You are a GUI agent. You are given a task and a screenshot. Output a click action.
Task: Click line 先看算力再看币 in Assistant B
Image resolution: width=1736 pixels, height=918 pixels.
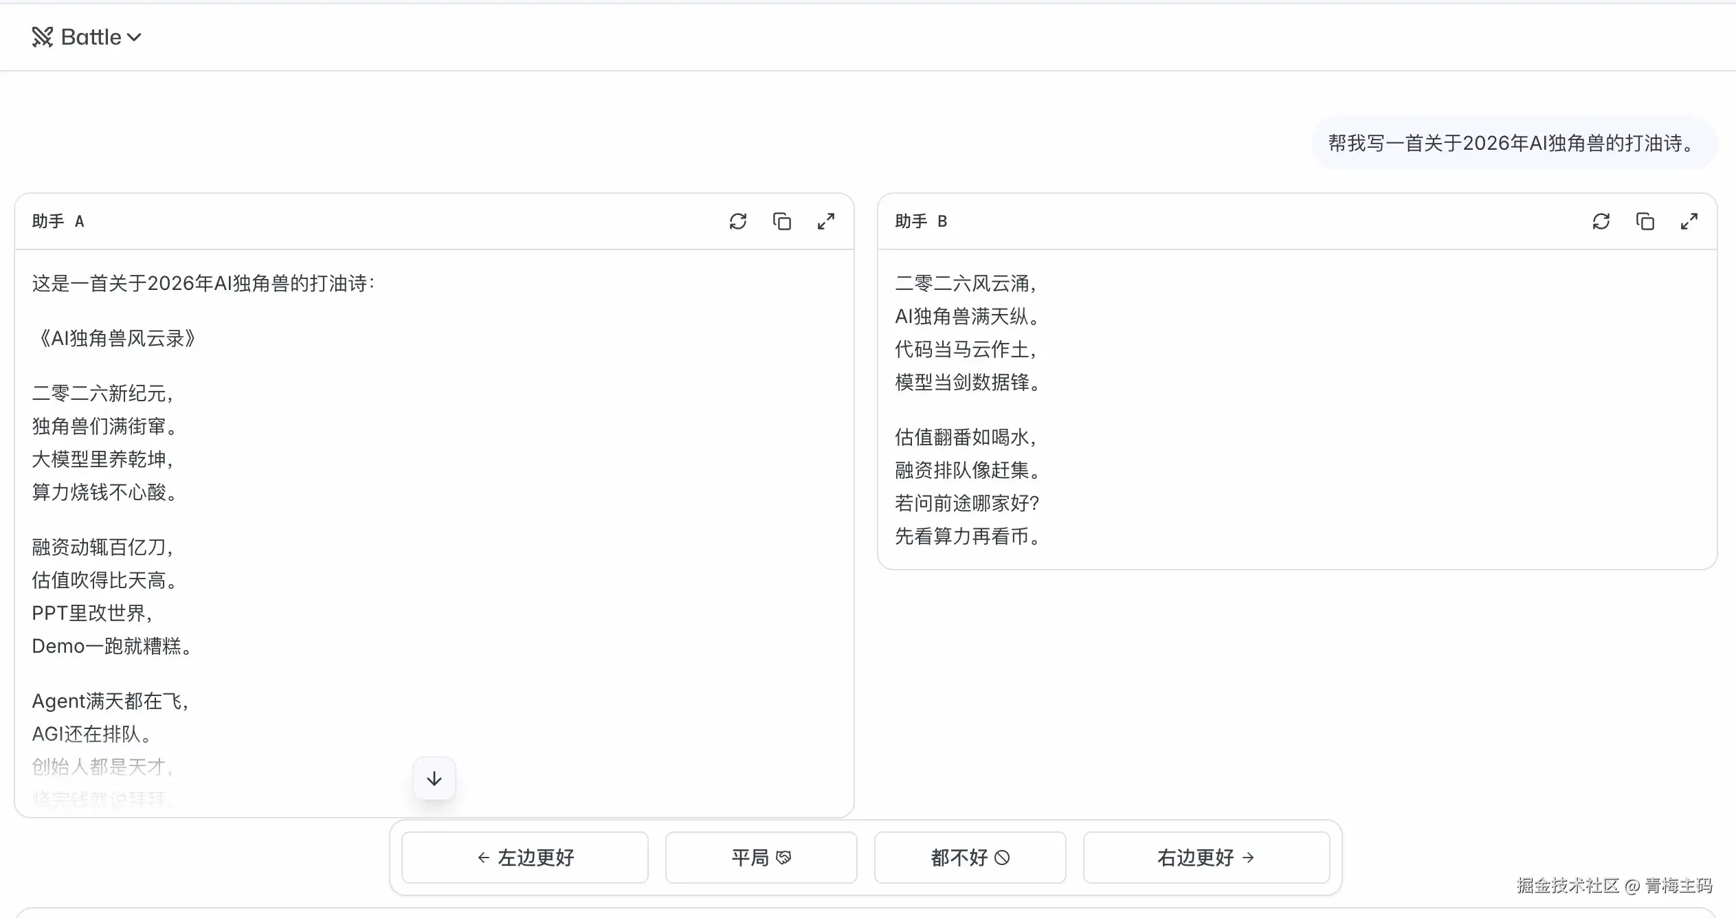(x=968, y=536)
